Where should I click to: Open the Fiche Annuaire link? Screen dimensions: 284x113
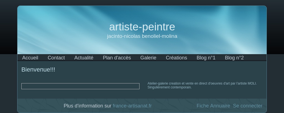[213, 106]
